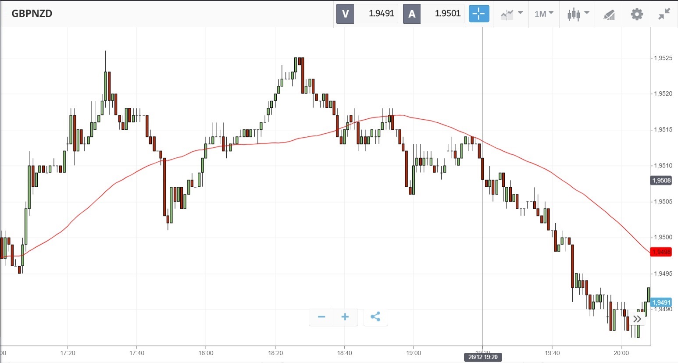
Task: Click the share chart icon
Action: [375, 317]
